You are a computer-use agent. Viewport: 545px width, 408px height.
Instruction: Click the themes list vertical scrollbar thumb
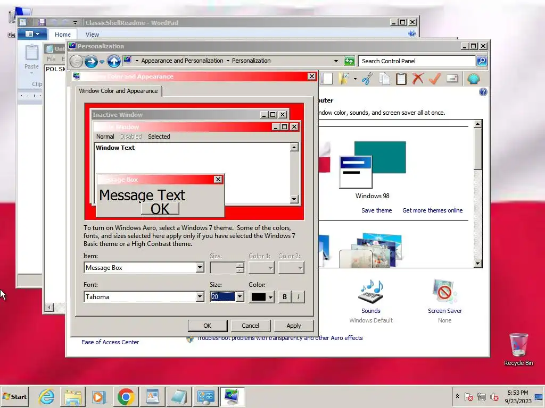(478, 149)
